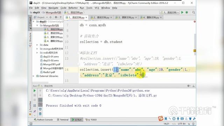Viewport: 224px width, 126px height.
Task: Open Search Everywhere magnifier icon
Action: tap(194, 13)
